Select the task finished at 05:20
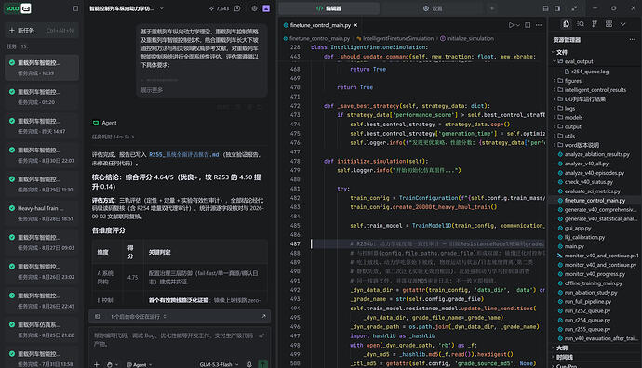642x368 pixels. [41, 97]
